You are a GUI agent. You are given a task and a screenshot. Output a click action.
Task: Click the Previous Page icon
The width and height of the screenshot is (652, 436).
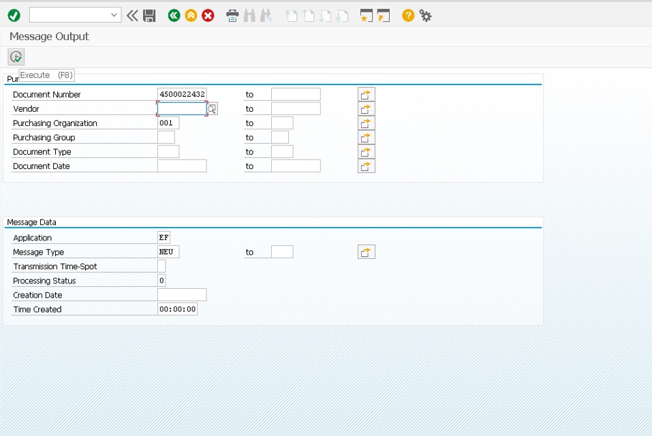pyautogui.click(x=308, y=16)
